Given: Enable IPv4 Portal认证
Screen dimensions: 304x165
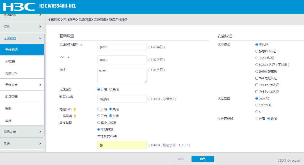Looking at the screenshot, I should pos(257,85).
